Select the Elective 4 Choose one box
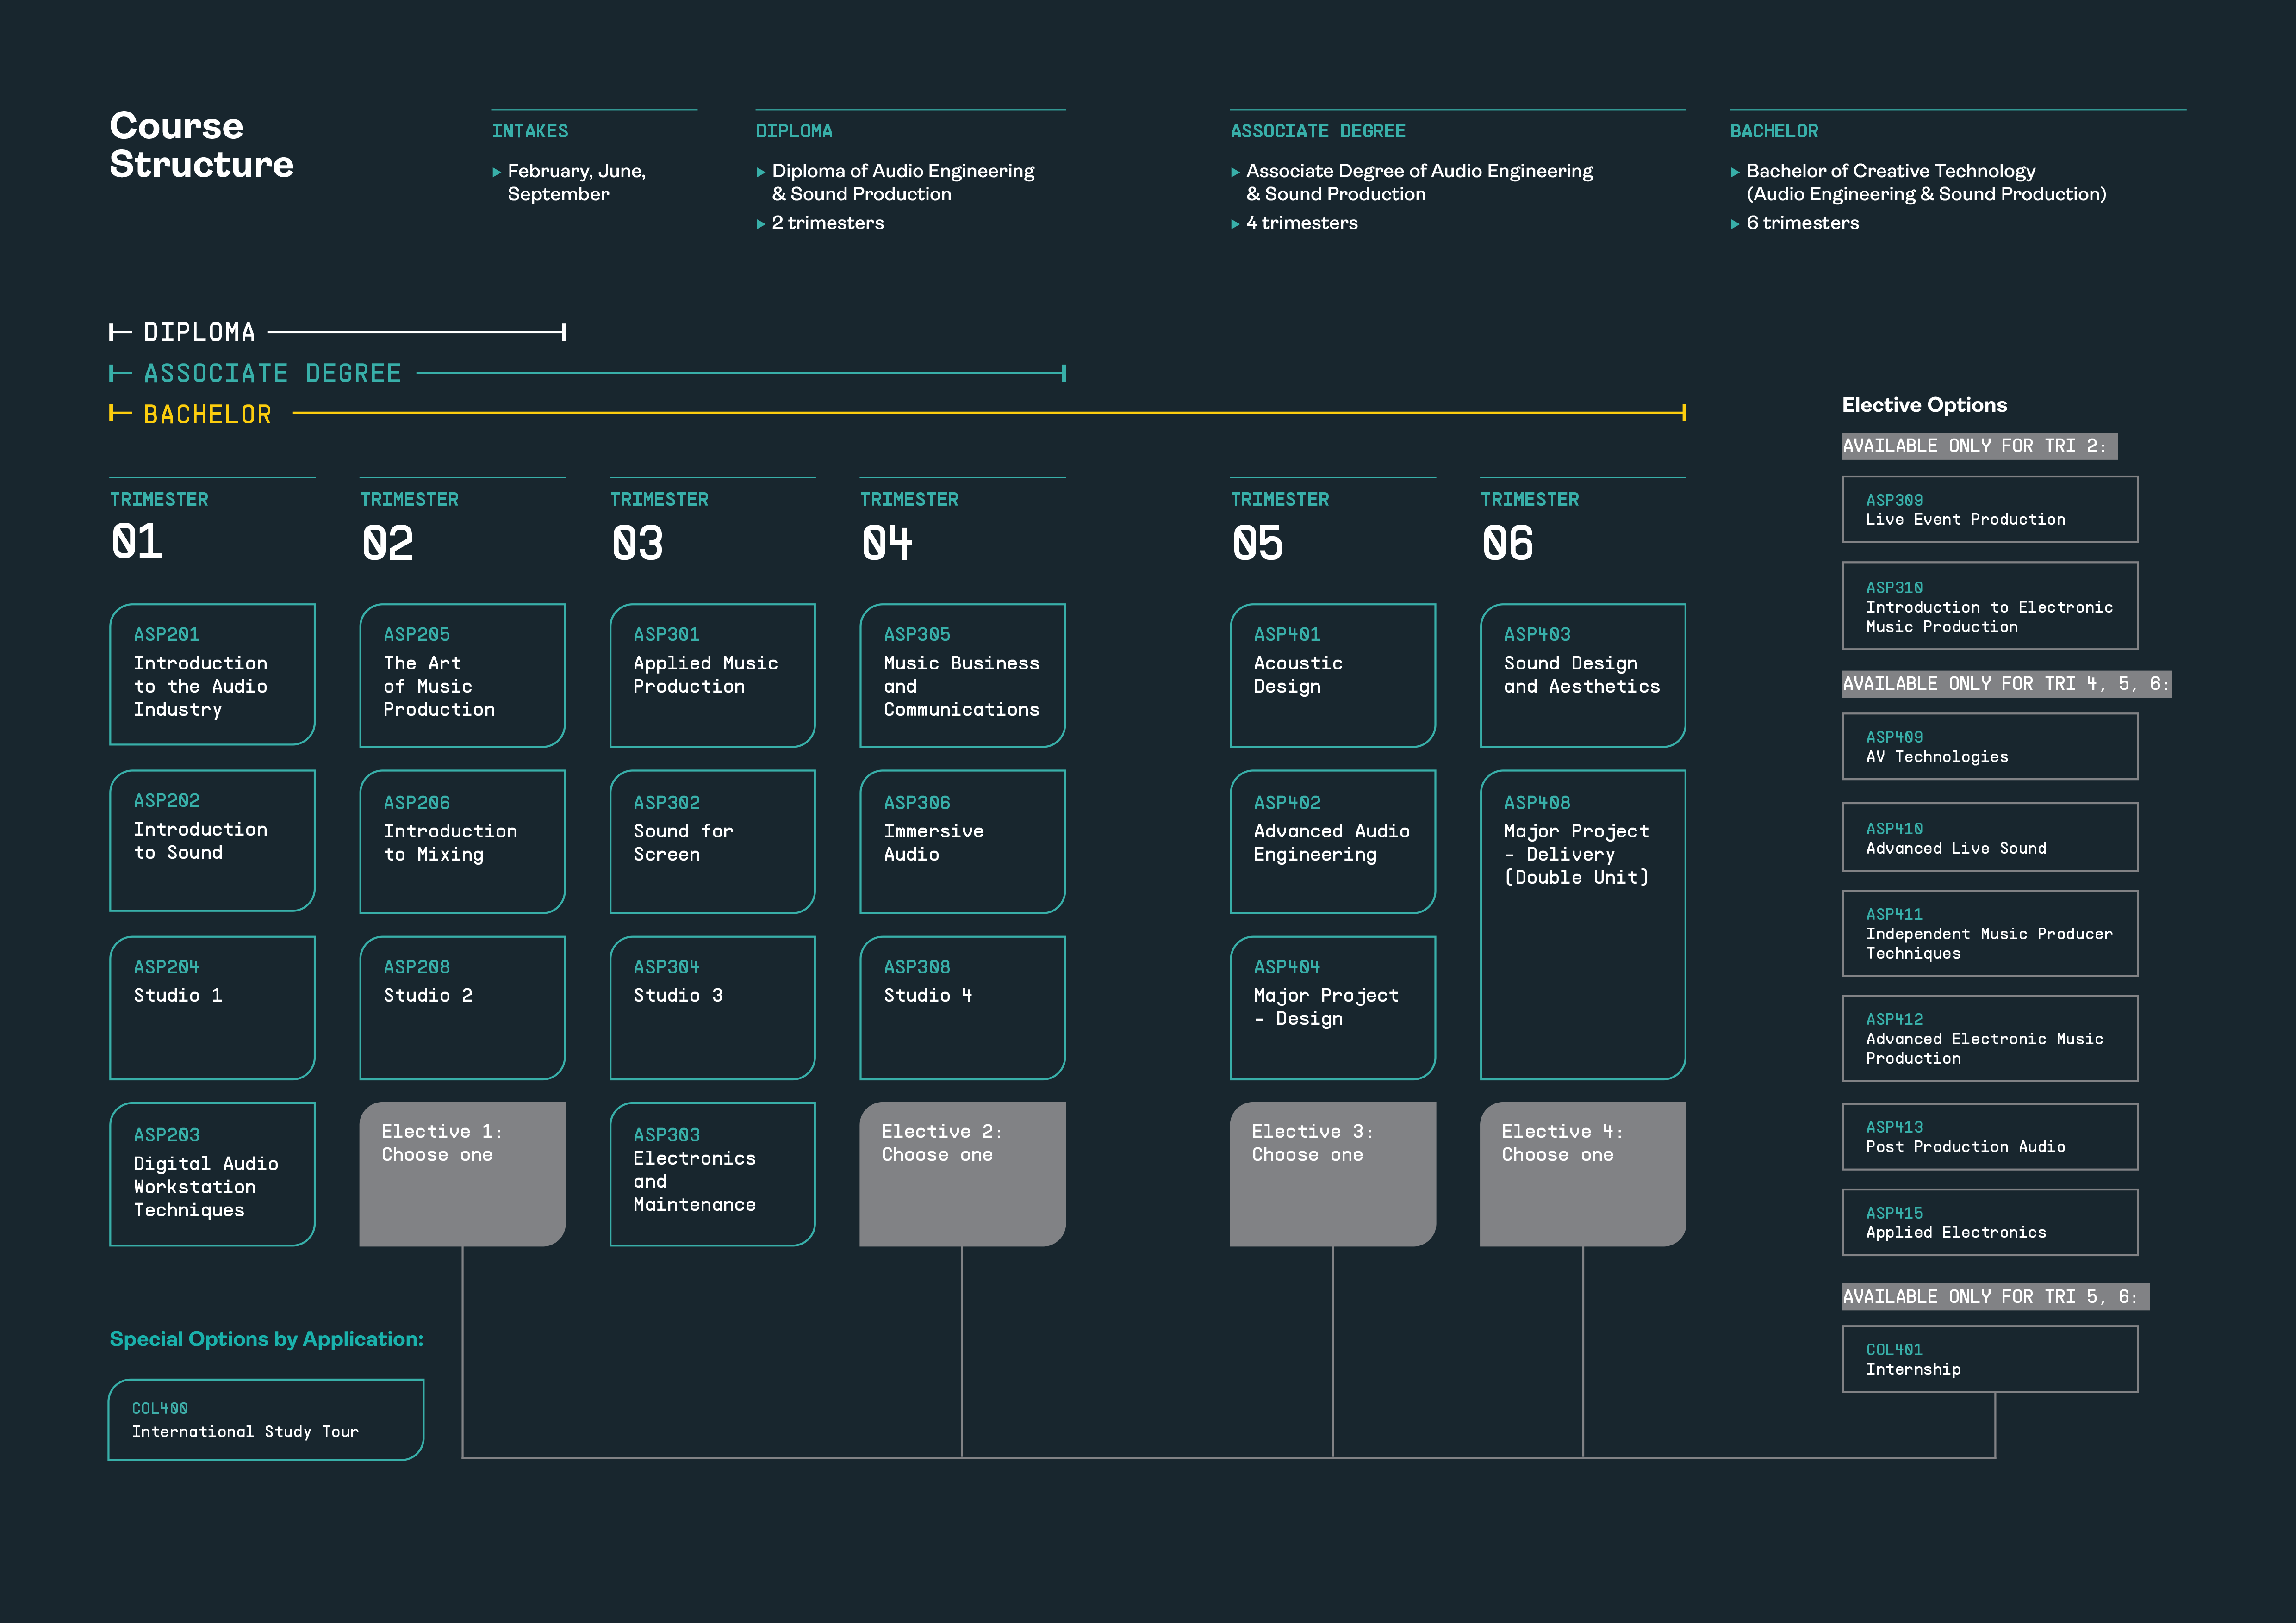 click(x=1583, y=1174)
